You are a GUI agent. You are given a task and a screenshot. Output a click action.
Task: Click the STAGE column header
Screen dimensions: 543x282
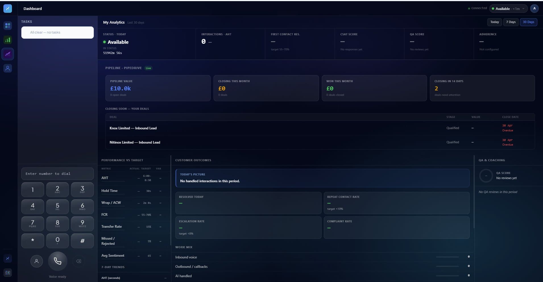click(451, 117)
